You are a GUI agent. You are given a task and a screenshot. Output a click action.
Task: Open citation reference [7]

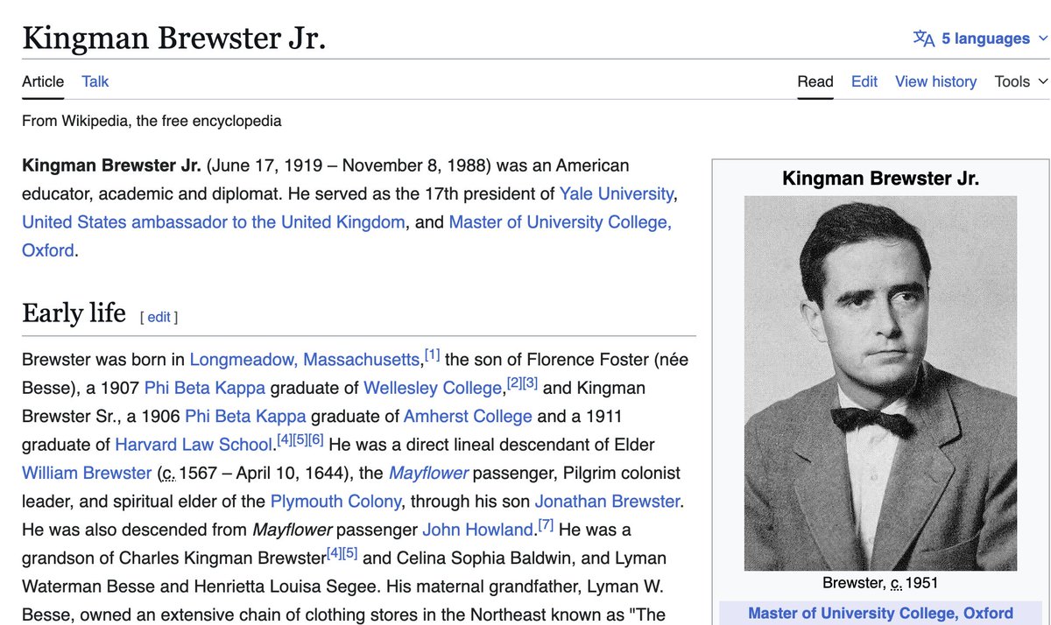tap(546, 525)
